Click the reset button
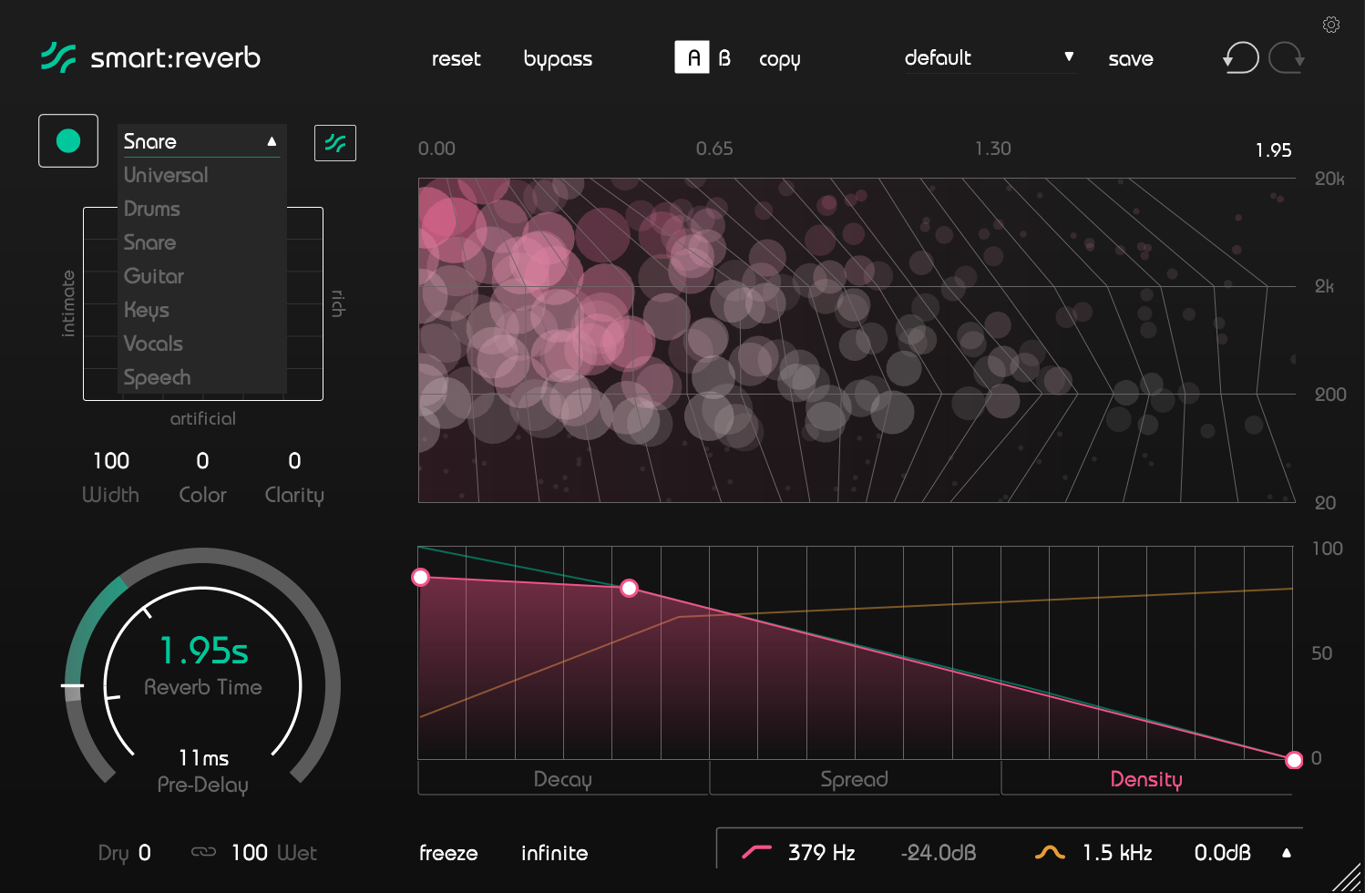Image resolution: width=1365 pixels, height=893 pixels. (x=456, y=59)
